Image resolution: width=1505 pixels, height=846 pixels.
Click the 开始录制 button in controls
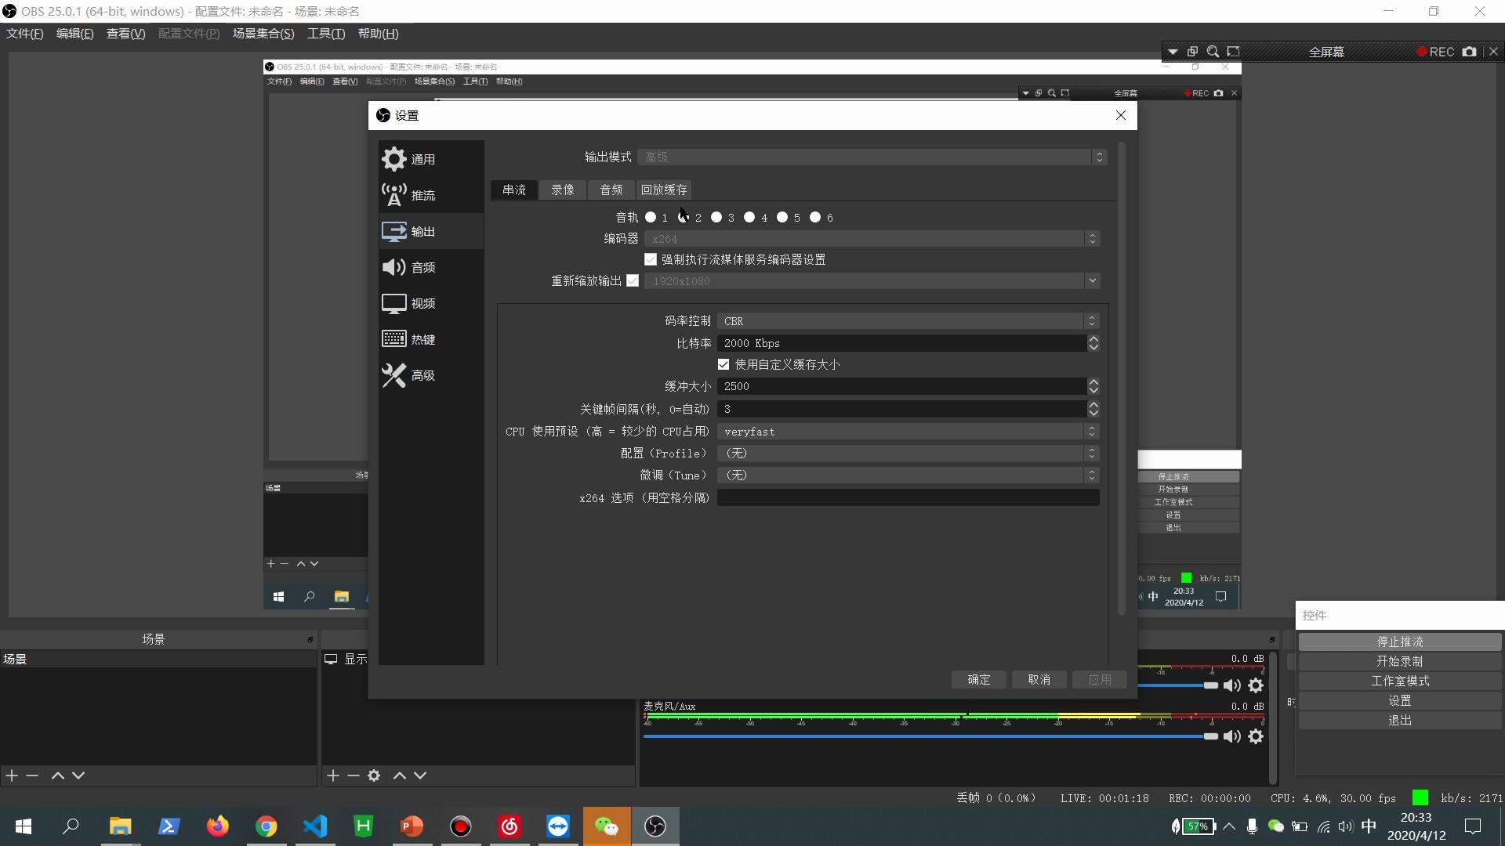pyautogui.click(x=1400, y=662)
